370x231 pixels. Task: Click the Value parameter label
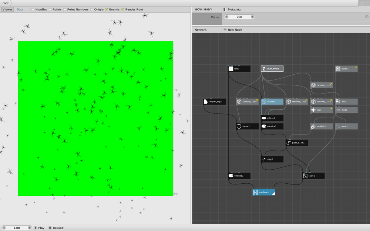tap(215, 17)
